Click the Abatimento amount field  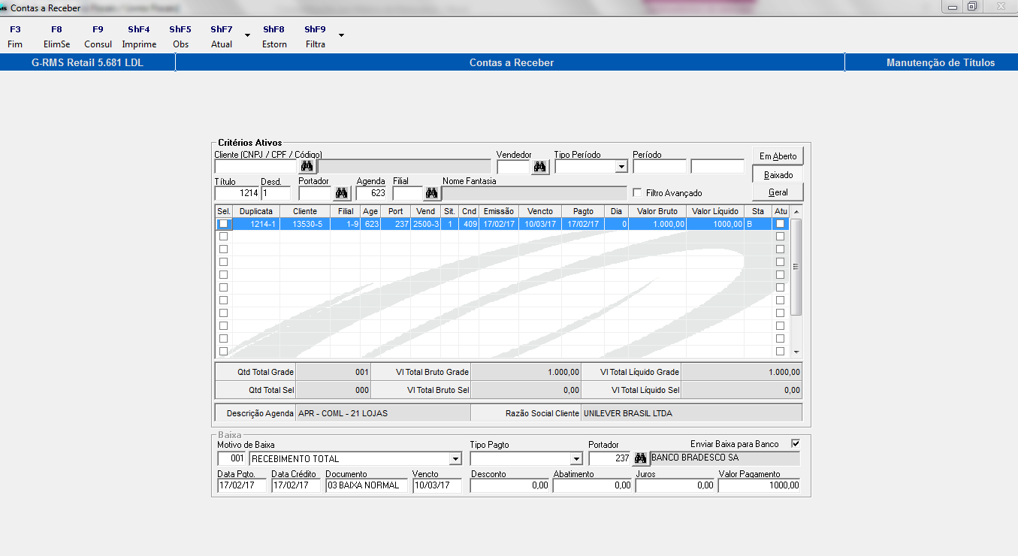point(593,485)
